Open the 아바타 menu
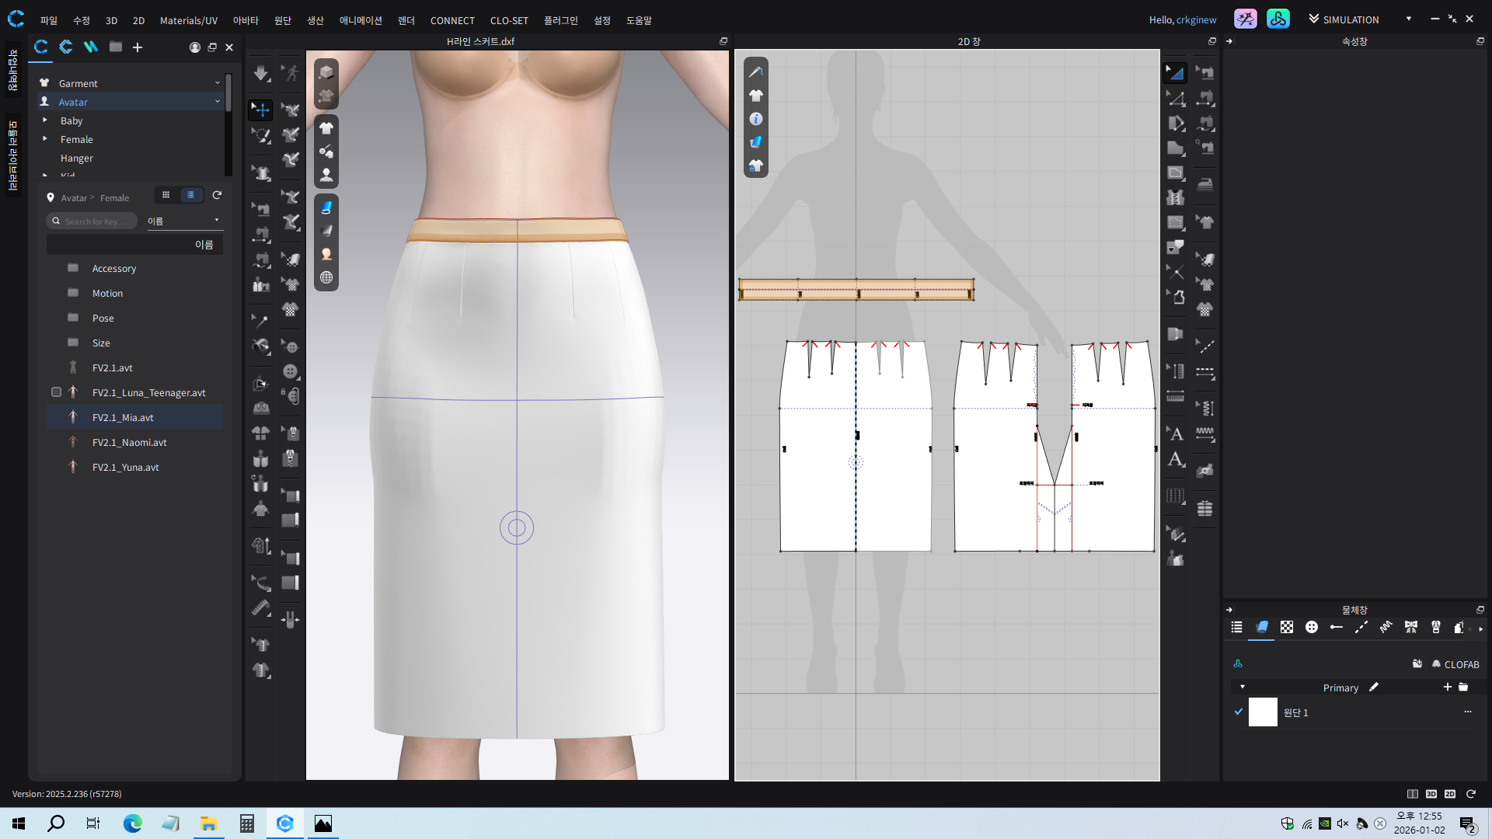The image size is (1492, 839). (246, 20)
